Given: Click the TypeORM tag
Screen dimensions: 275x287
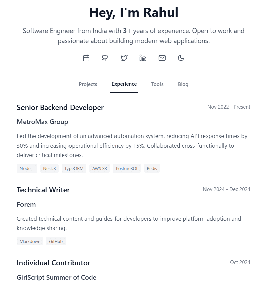Looking at the screenshot, I should pos(74,168).
